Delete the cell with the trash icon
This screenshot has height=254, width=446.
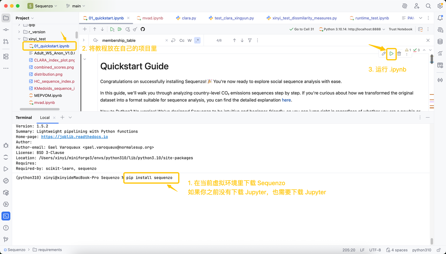pyautogui.click(x=399, y=54)
